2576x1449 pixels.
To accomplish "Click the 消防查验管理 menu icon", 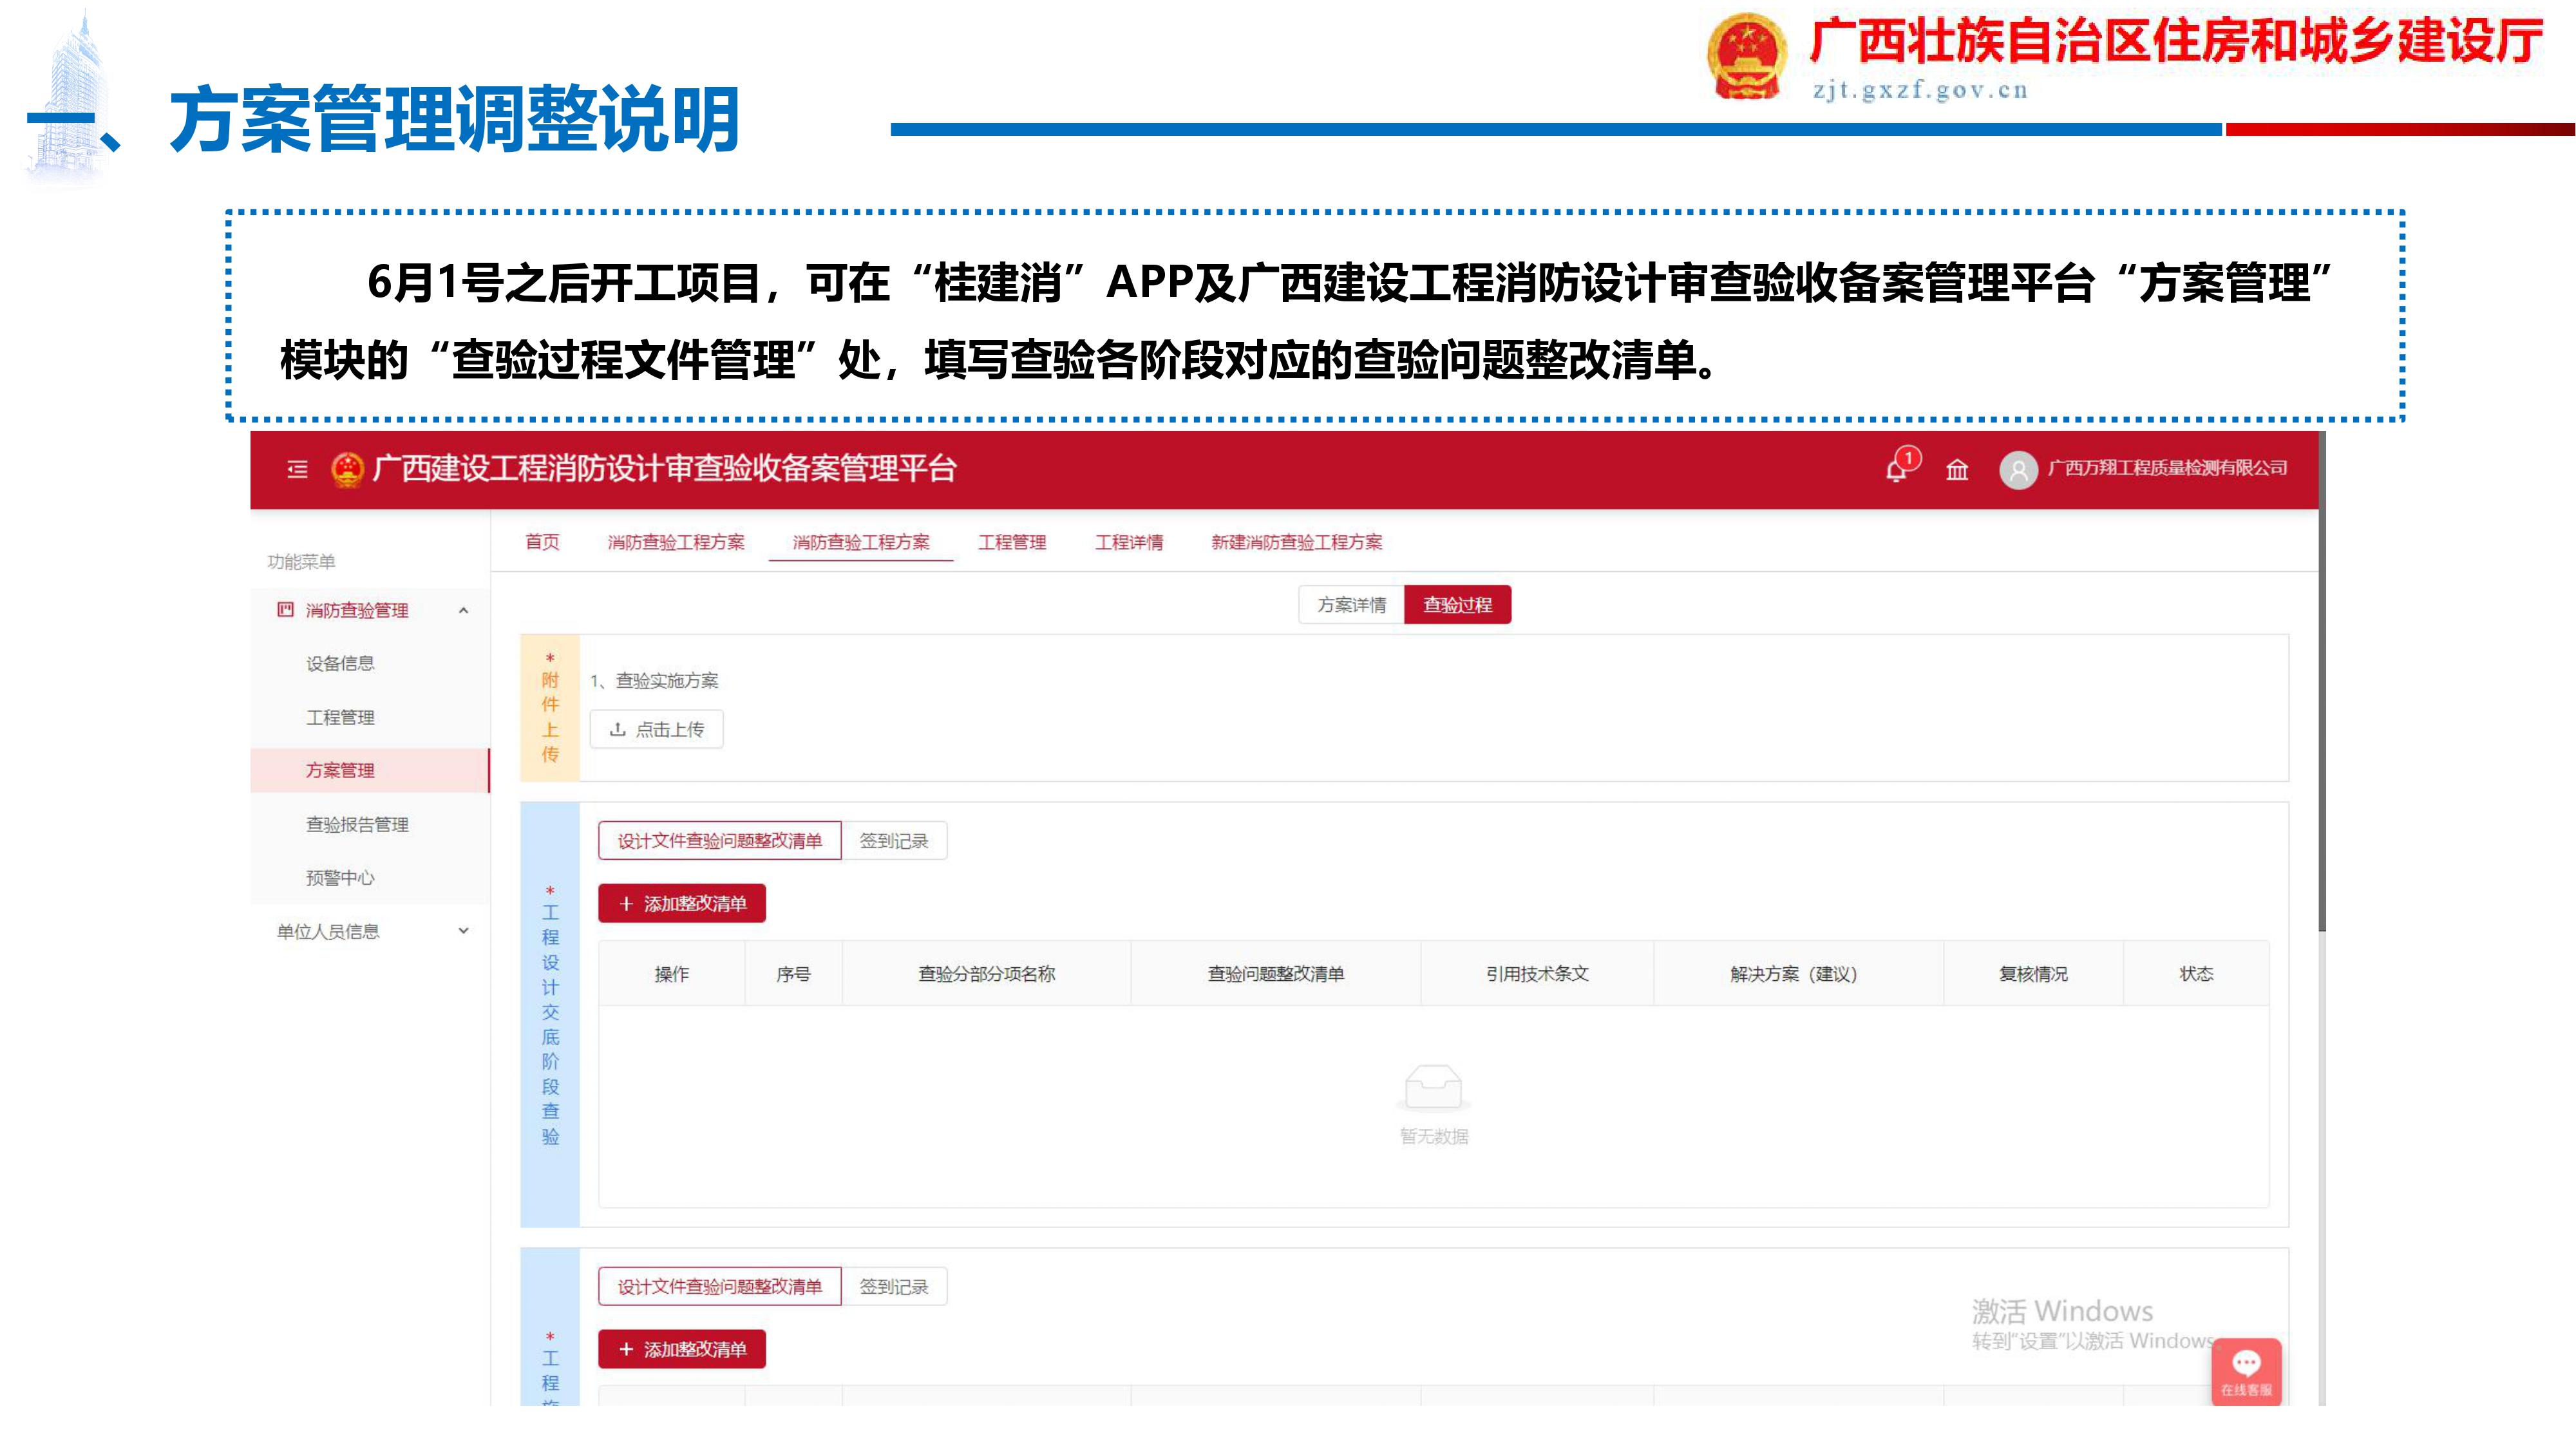I will tap(286, 610).
